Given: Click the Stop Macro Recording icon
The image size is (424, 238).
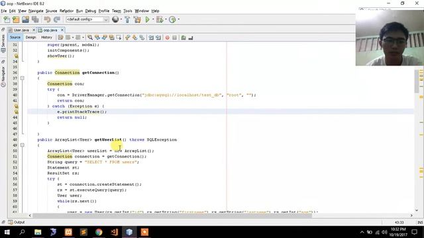Looking at the screenshot, I should [174, 38].
